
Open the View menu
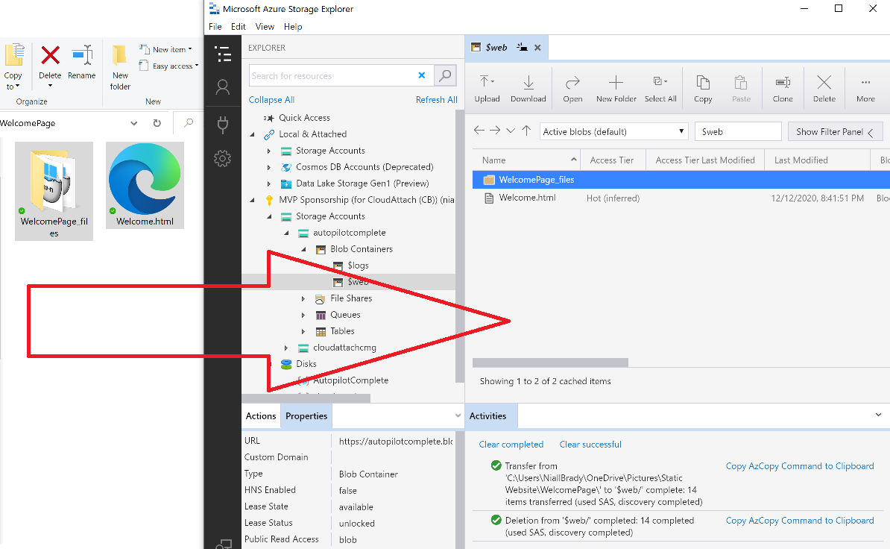click(265, 27)
